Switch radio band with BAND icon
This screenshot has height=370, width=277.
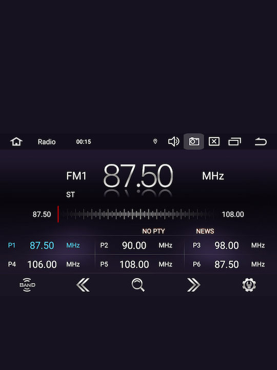pyautogui.click(x=27, y=285)
